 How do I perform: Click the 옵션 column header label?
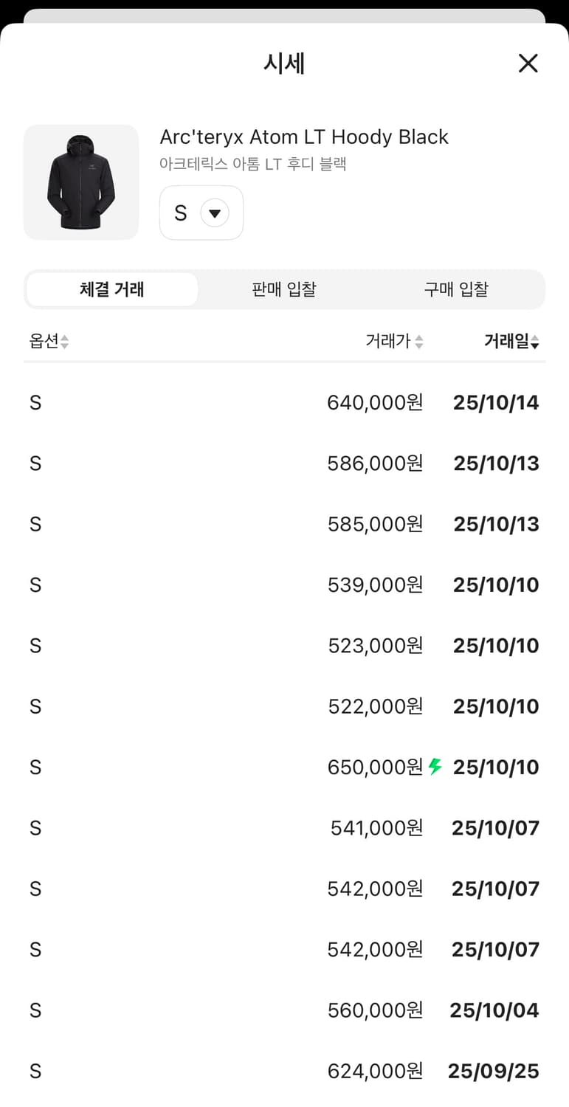(44, 341)
